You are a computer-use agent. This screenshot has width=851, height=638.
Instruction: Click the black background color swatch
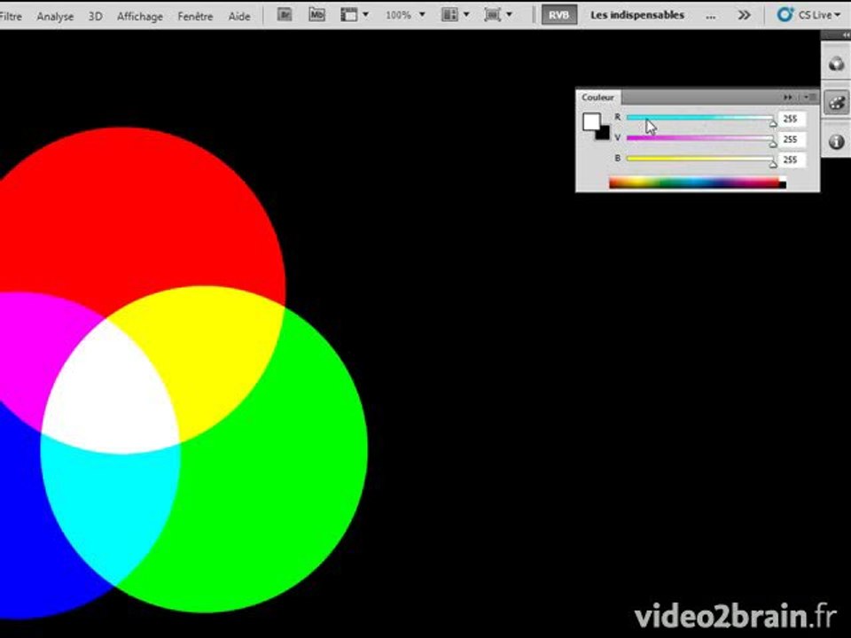604,134
